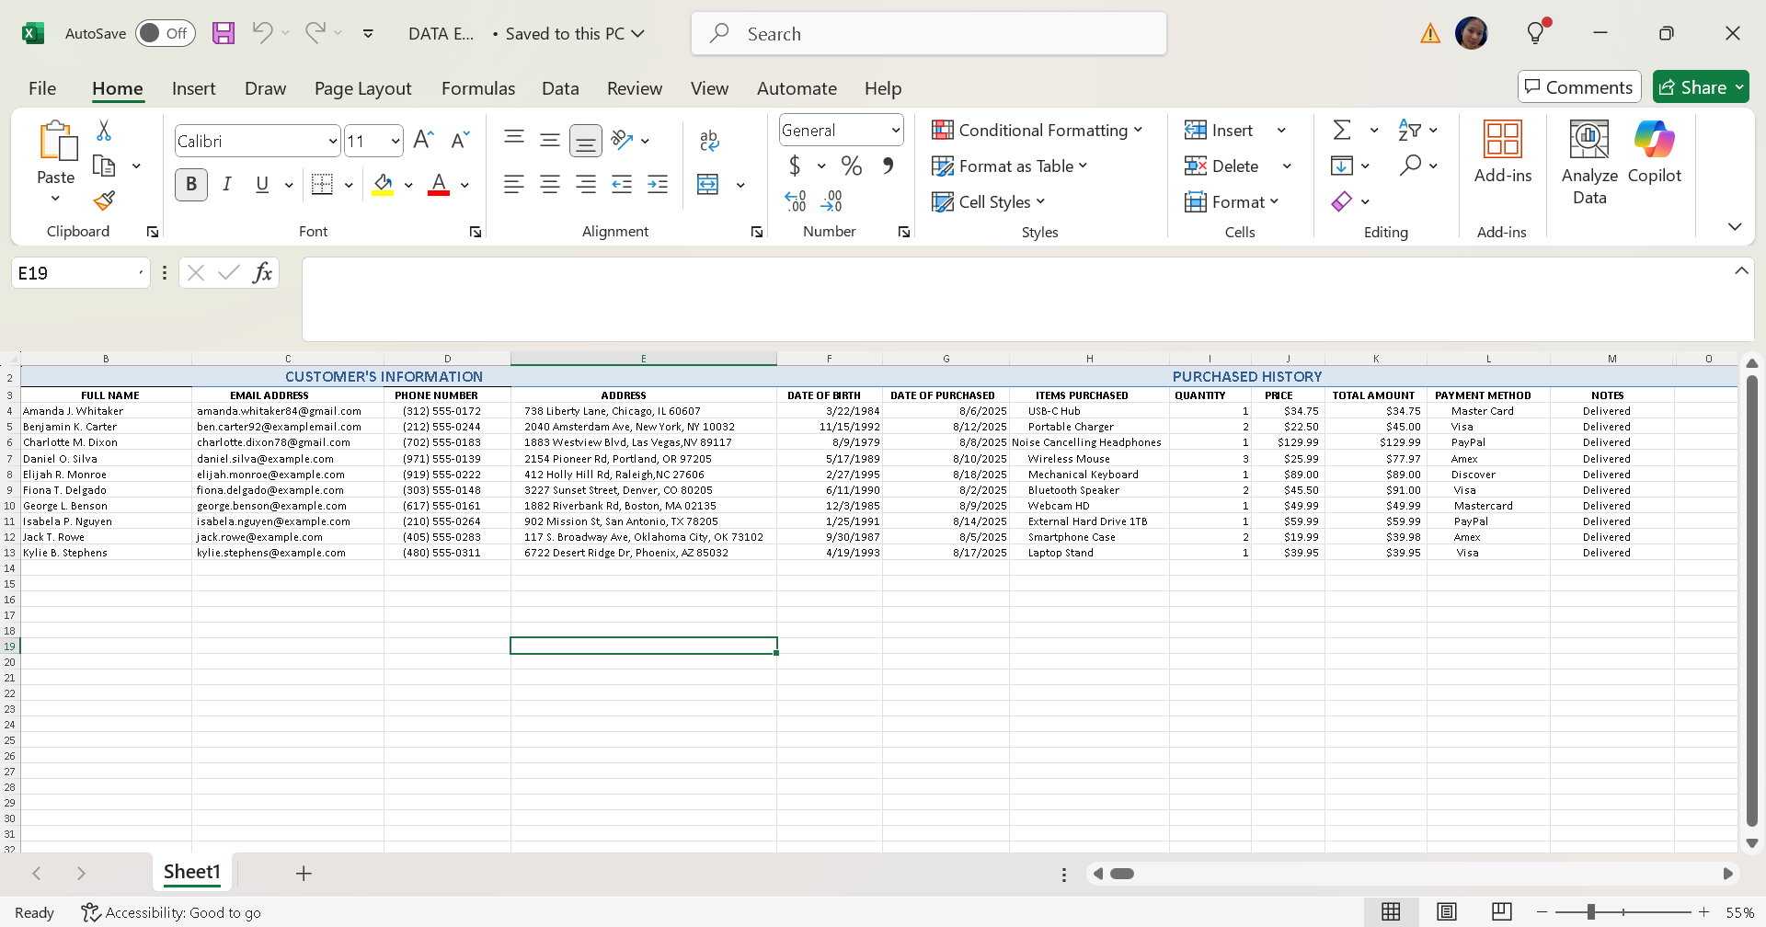Screen dimensions: 1766x927
Task: Click the Save icon in title bar
Action: click(224, 33)
